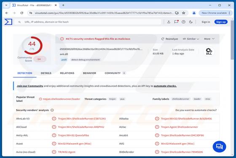Click info icon beside Security vendors' analysis

[52, 110]
